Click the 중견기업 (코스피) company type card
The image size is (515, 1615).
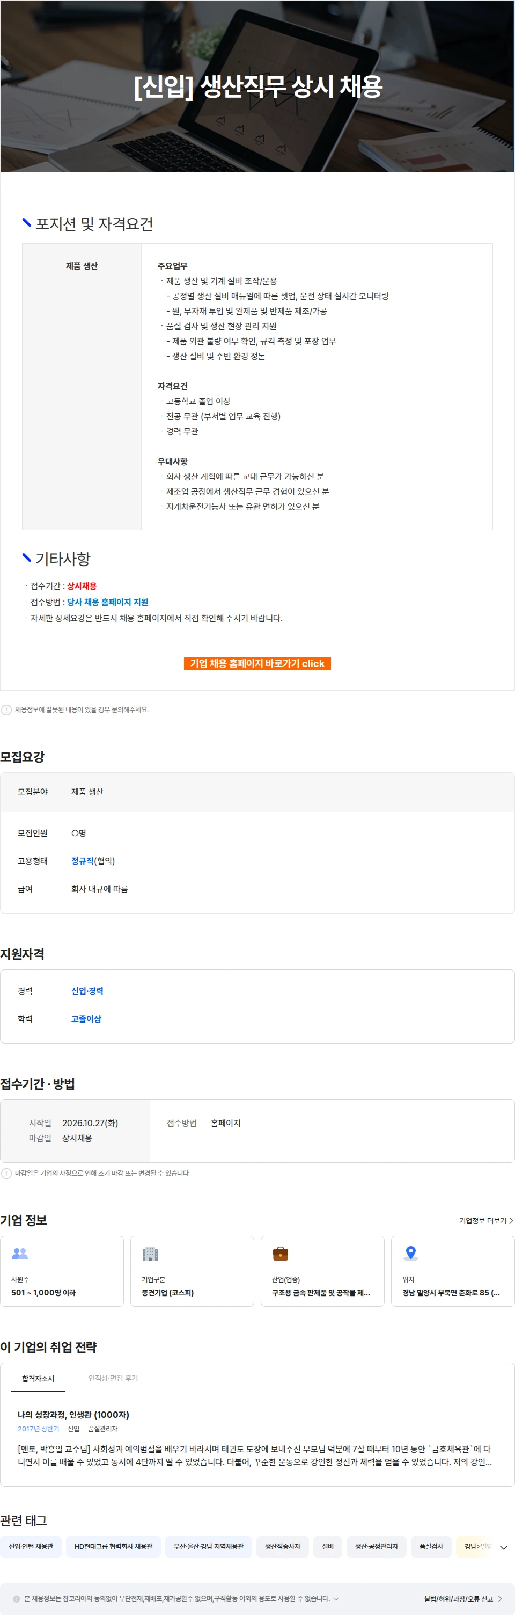tap(193, 1271)
